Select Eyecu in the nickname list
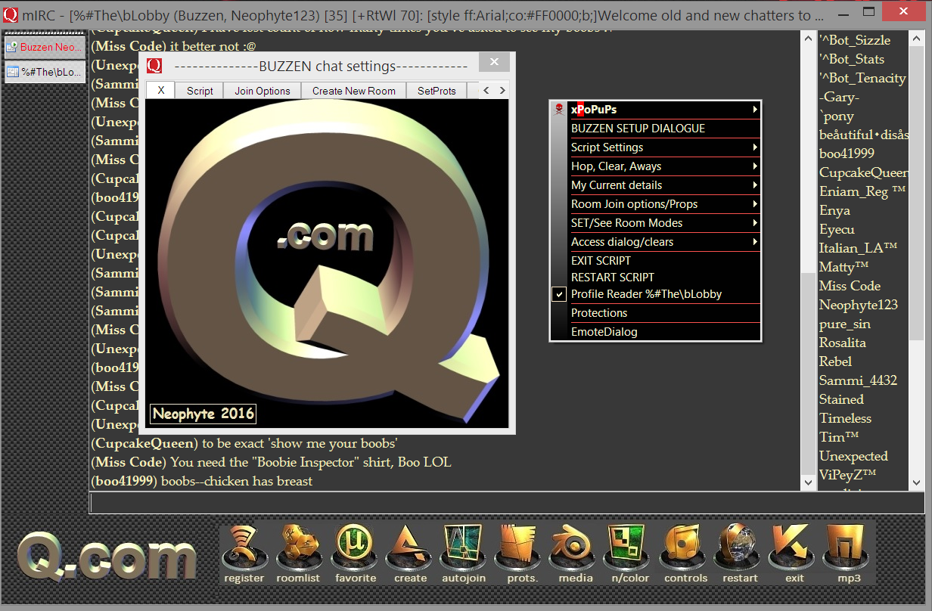The height and width of the screenshot is (611, 932). 837,229
